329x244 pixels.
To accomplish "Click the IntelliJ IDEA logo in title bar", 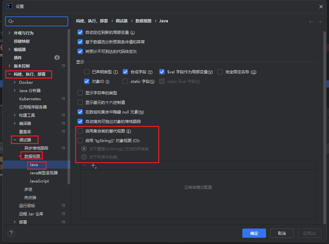I will [x=9, y=6].
